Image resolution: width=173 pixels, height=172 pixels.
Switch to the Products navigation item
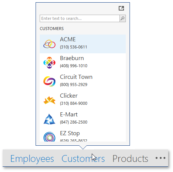tap(130, 158)
